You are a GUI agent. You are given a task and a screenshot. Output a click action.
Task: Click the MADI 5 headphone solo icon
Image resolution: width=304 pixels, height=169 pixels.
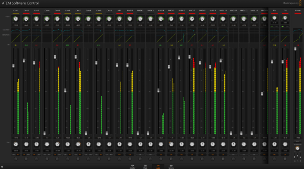click(x=171, y=159)
